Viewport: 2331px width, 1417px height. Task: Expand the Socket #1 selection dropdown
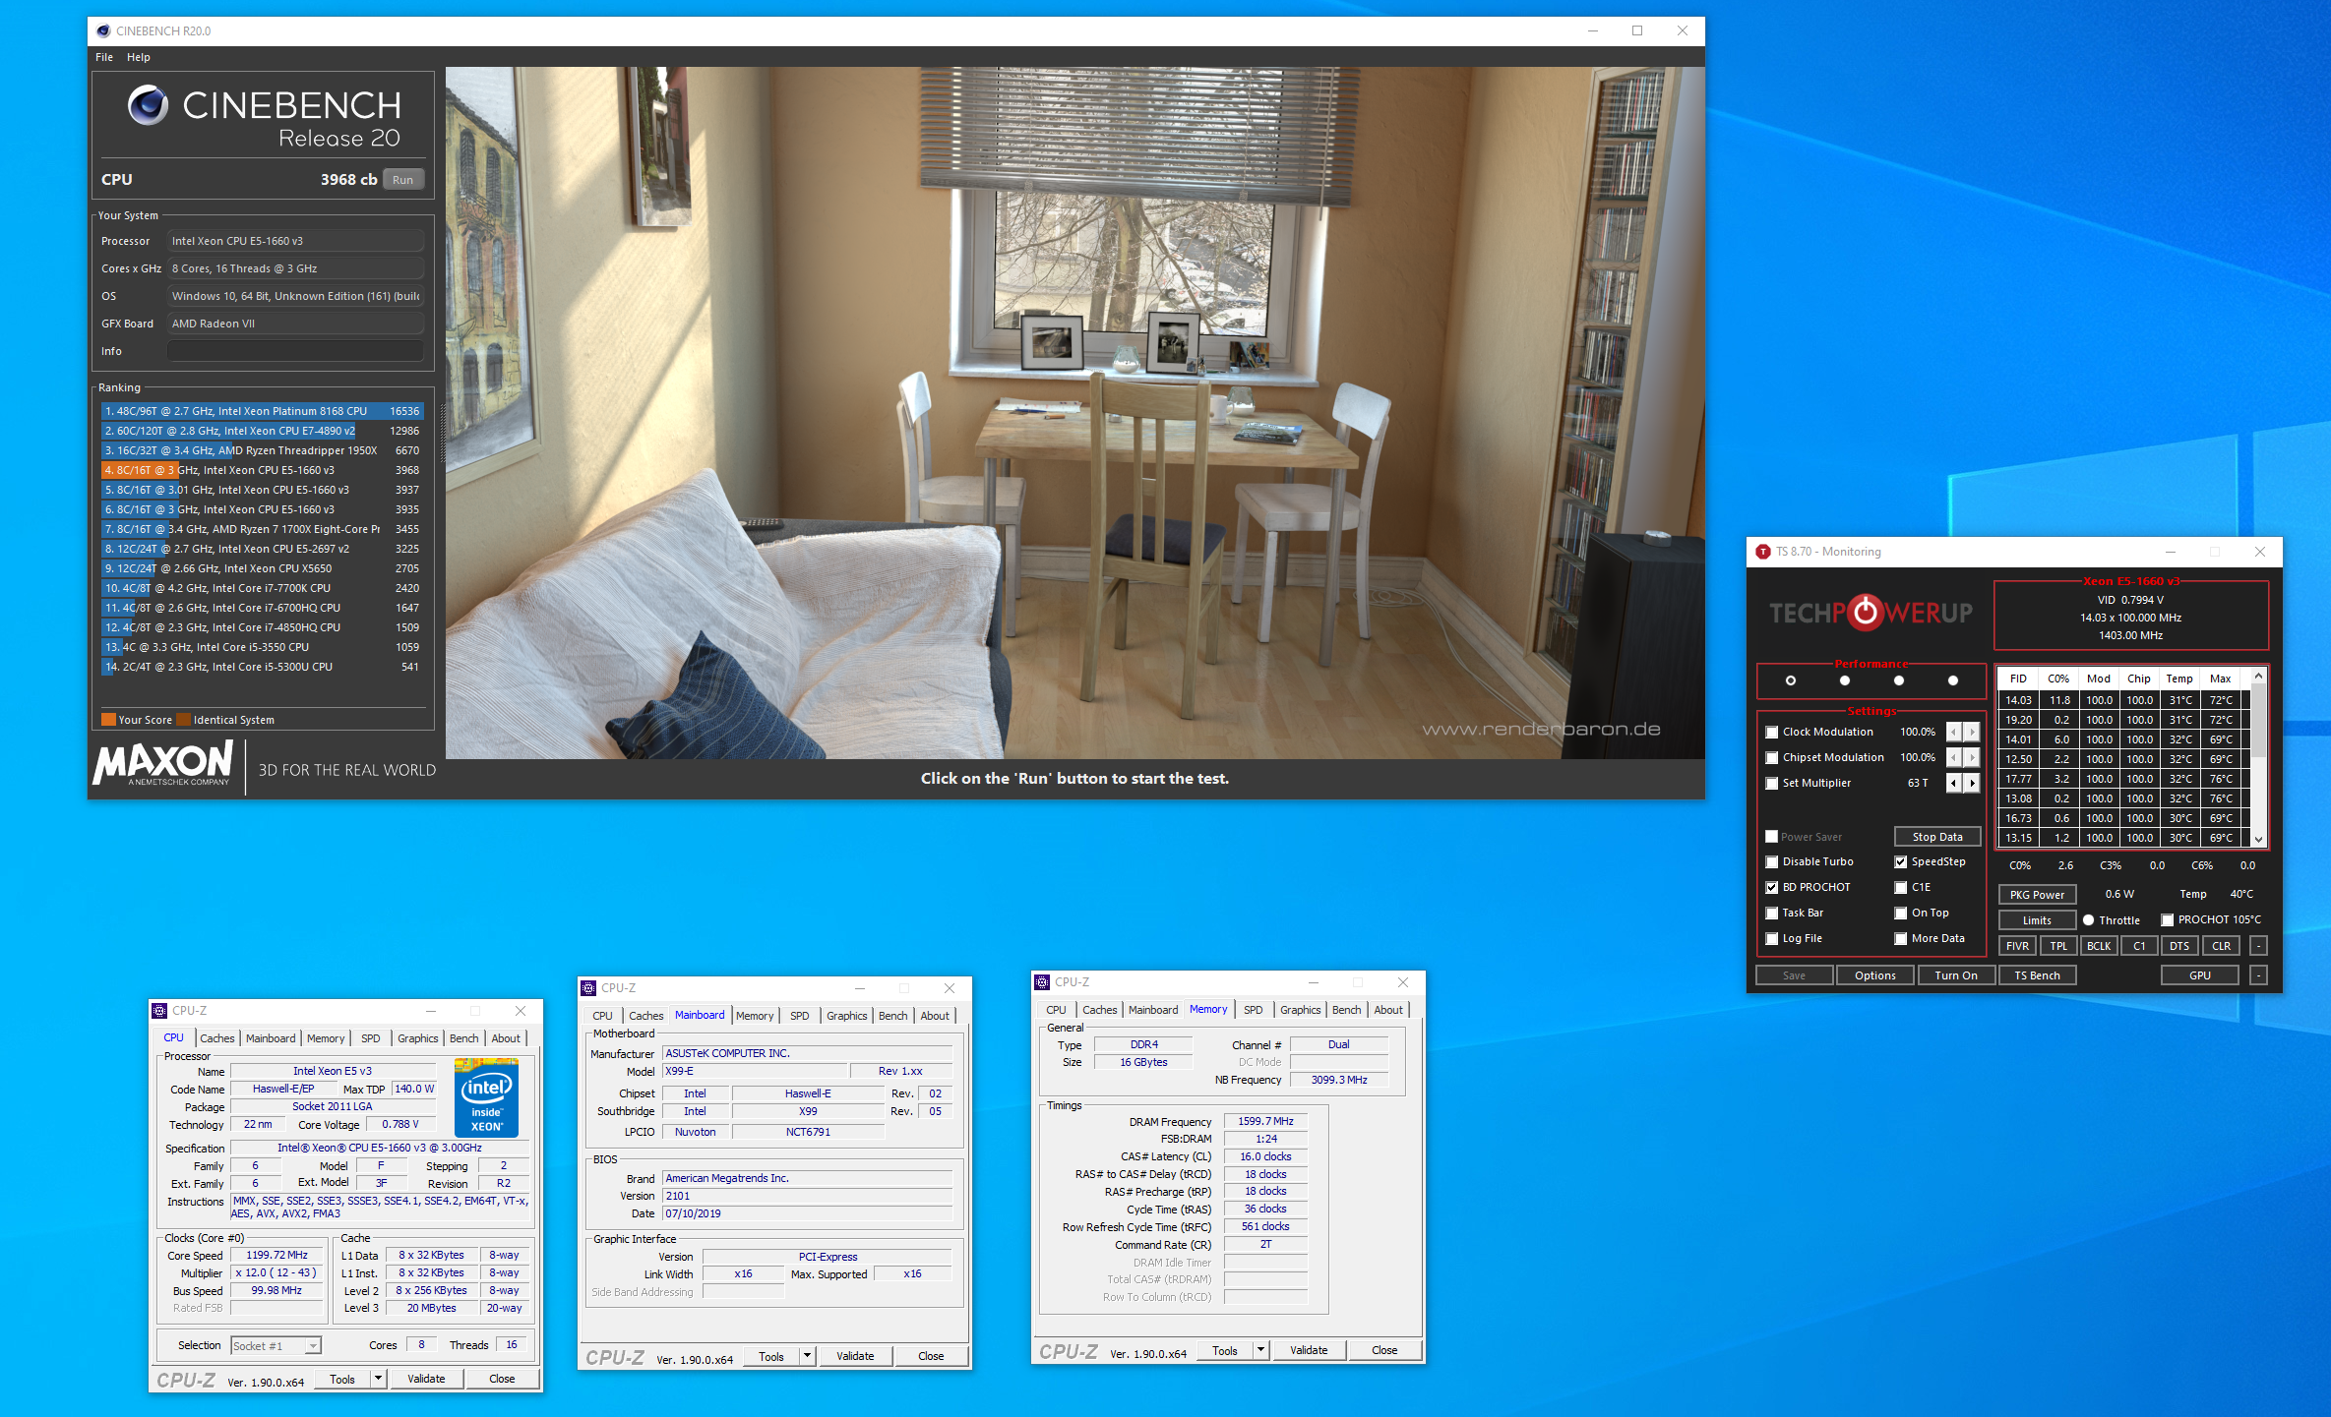[x=313, y=1346]
